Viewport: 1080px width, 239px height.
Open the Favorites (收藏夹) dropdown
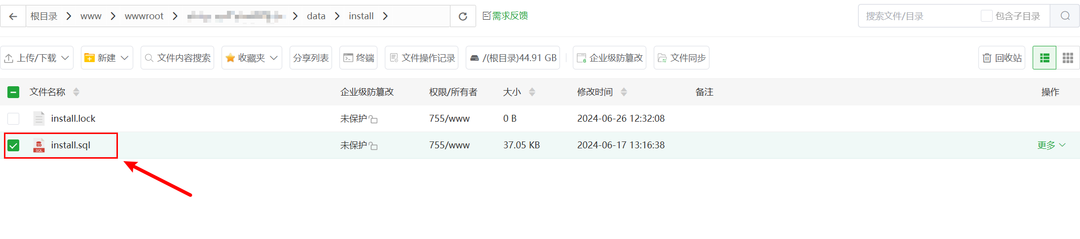[x=252, y=58]
